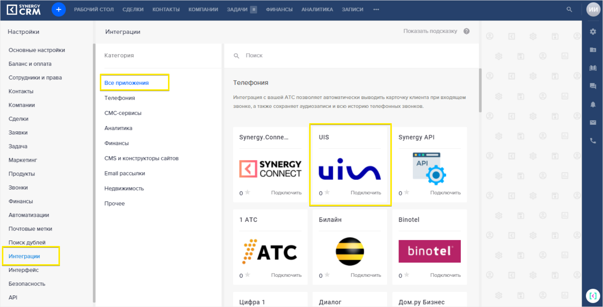Click the Поиск search field
Viewport: 603px width, 307px height.
352,55
